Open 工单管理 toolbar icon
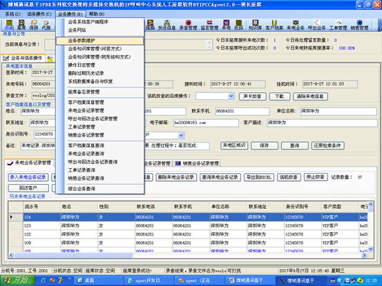The image size is (382, 286). (x=338, y=25)
